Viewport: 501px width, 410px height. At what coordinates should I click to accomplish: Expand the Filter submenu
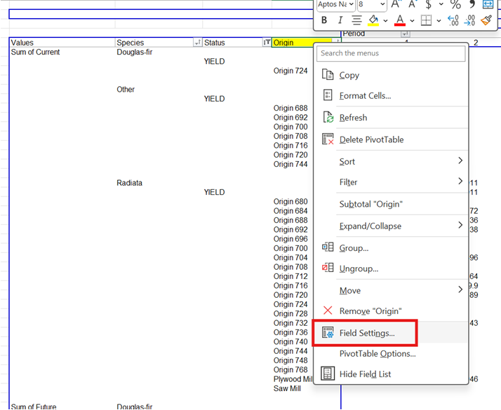pyautogui.click(x=391, y=182)
